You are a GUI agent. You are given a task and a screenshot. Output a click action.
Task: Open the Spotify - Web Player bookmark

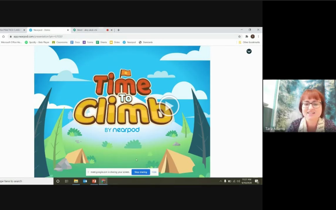[37, 42]
